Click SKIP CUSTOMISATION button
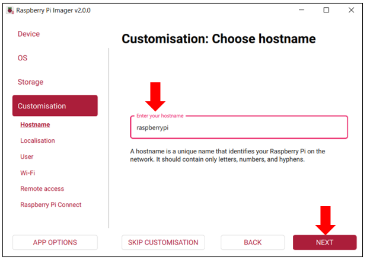 click(163, 242)
